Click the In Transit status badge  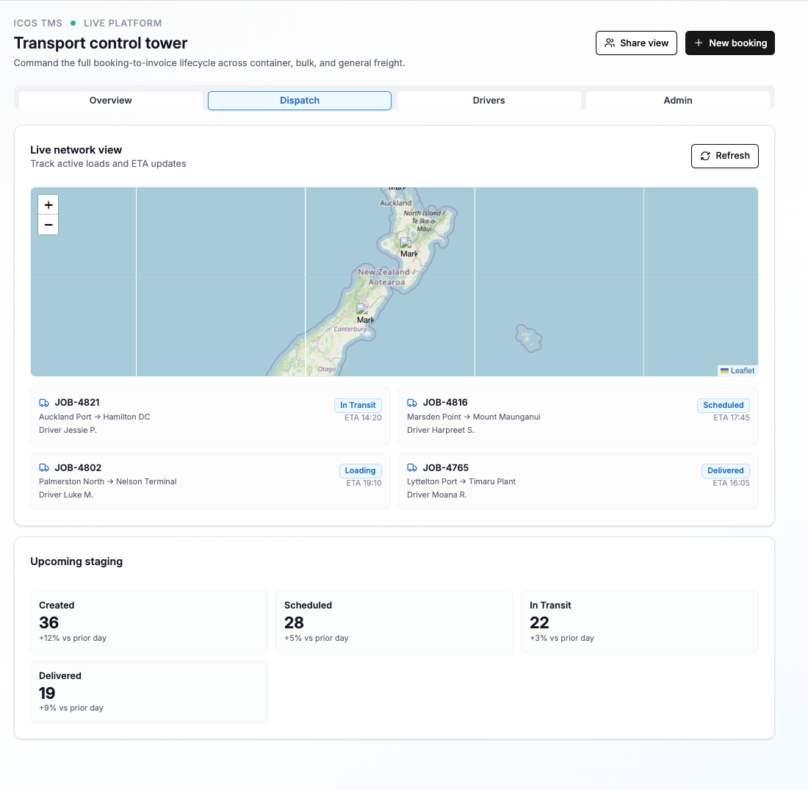click(358, 405)
